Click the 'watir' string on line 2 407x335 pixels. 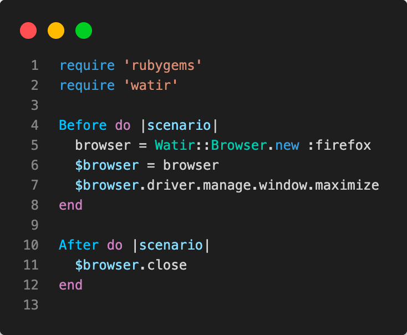pyautogui.click(x=150, y=85)
